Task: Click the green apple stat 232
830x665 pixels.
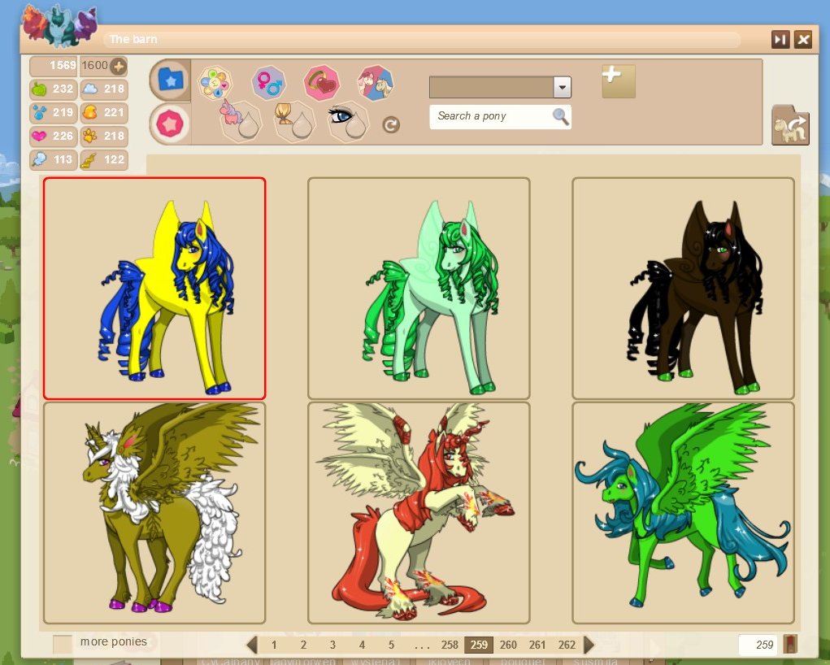Action: coord(54,89)
